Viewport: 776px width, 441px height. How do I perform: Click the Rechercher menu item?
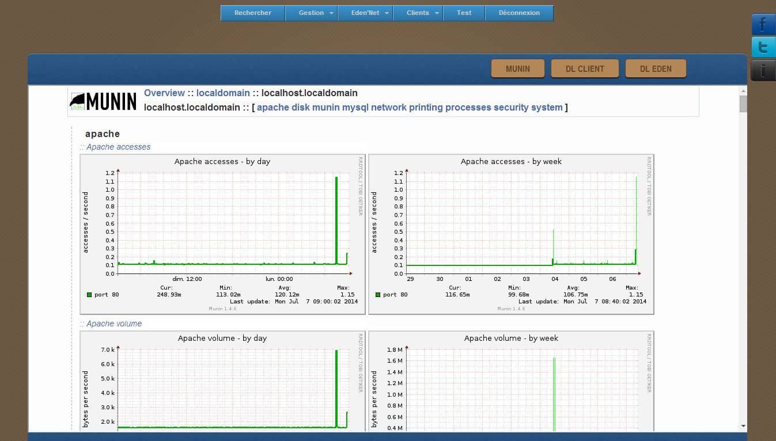coord(252,13)
